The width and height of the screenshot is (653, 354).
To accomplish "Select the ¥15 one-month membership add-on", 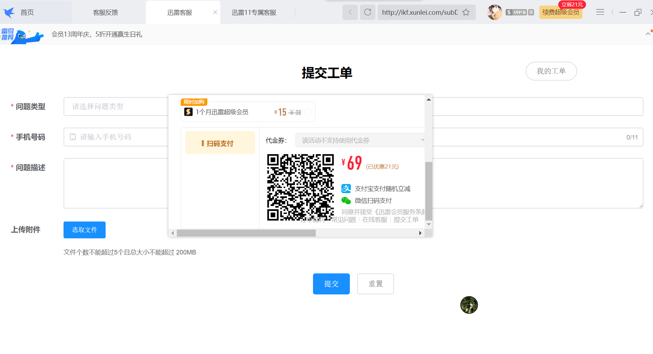I will 308,112.
